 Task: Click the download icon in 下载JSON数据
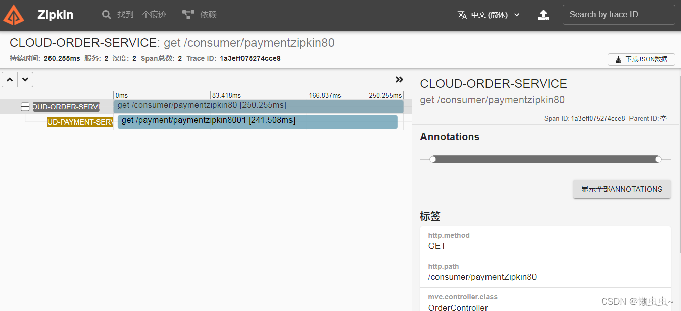pyautogui.click(x=618, y=59)
